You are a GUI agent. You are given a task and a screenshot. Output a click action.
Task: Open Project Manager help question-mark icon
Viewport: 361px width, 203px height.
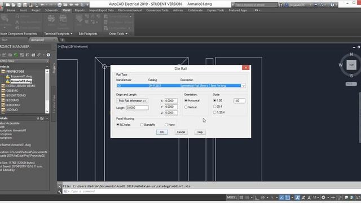tap(48, 55)
